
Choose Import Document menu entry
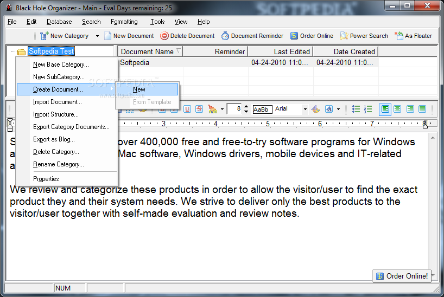pyautogui.click(x=67, y=102)
